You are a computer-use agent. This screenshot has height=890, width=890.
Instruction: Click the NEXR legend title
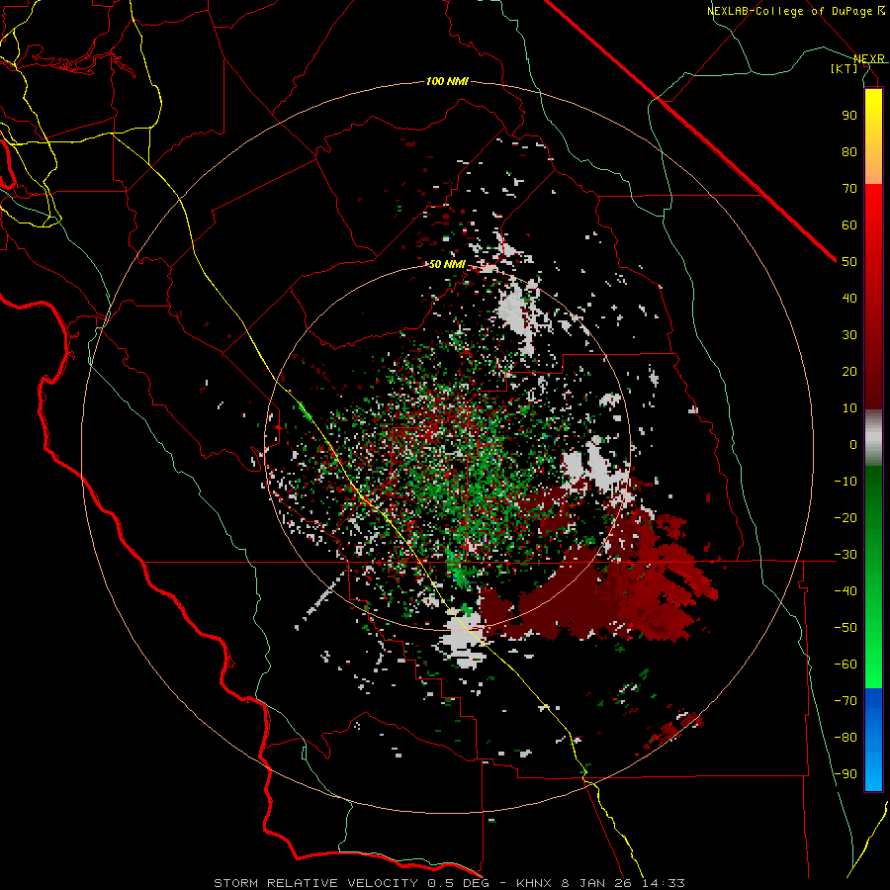pos(868,59)
